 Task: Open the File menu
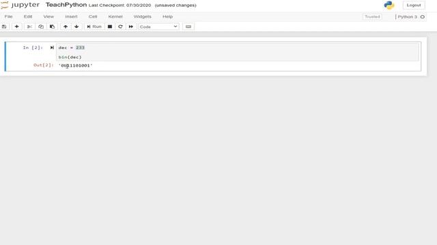coord(8,16)
